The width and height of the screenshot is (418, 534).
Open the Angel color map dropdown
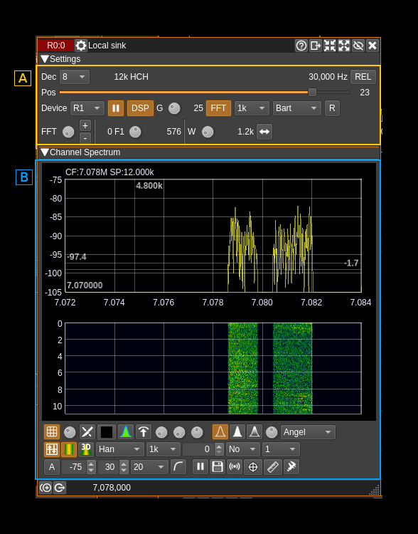click(x=308, y=432)
